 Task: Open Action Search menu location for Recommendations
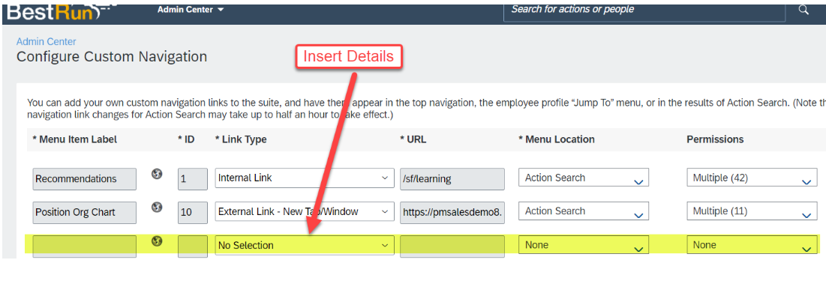583,178
